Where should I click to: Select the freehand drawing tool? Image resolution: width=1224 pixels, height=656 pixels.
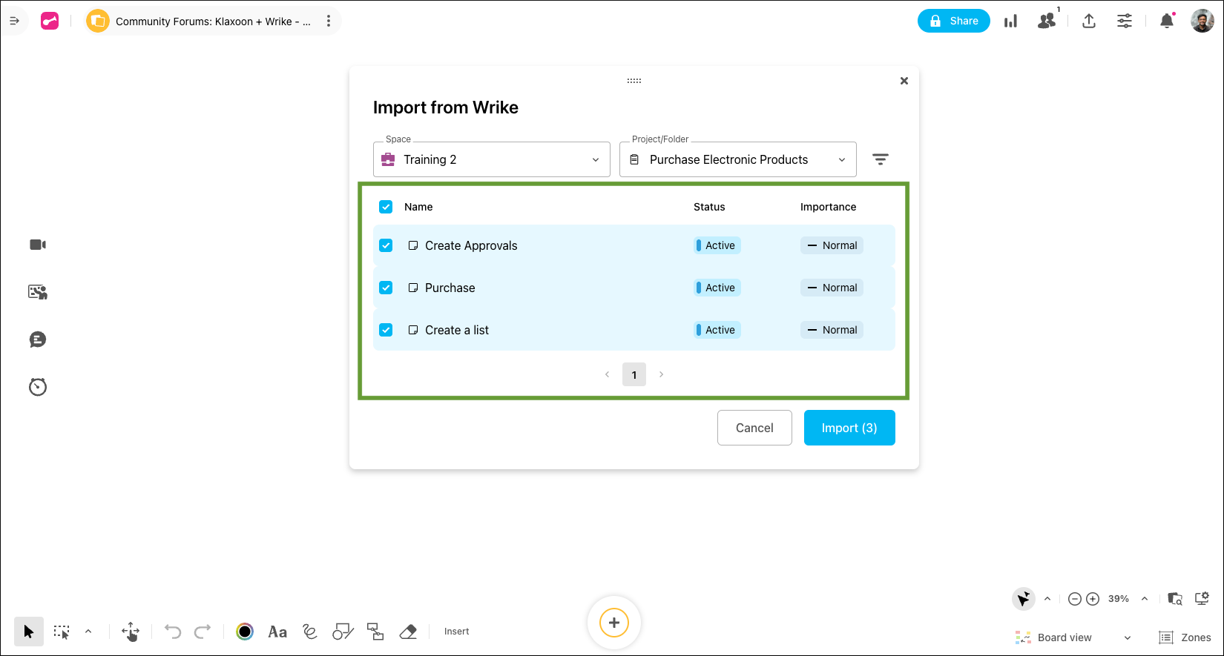click(310, 632)
